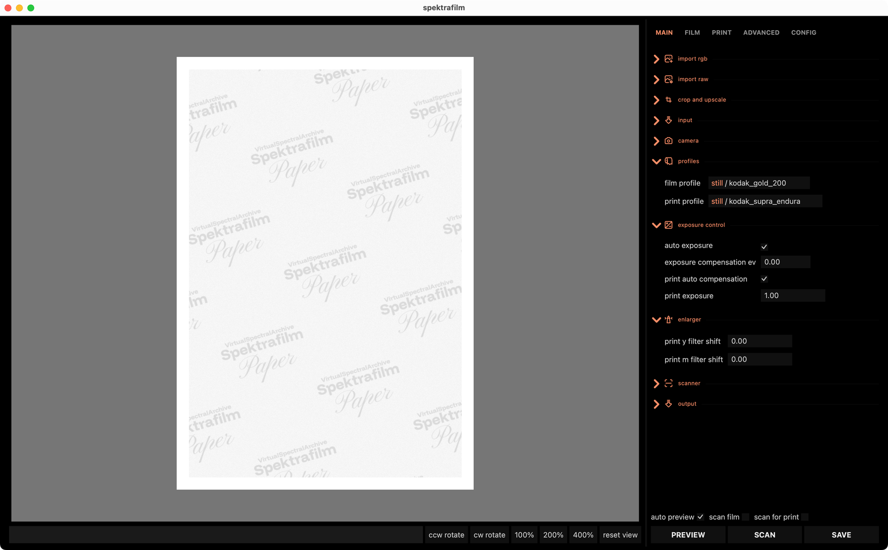Enable the scan film checkbox
The height and width of the screenshot is (550, 888).
tap(745, 517)
